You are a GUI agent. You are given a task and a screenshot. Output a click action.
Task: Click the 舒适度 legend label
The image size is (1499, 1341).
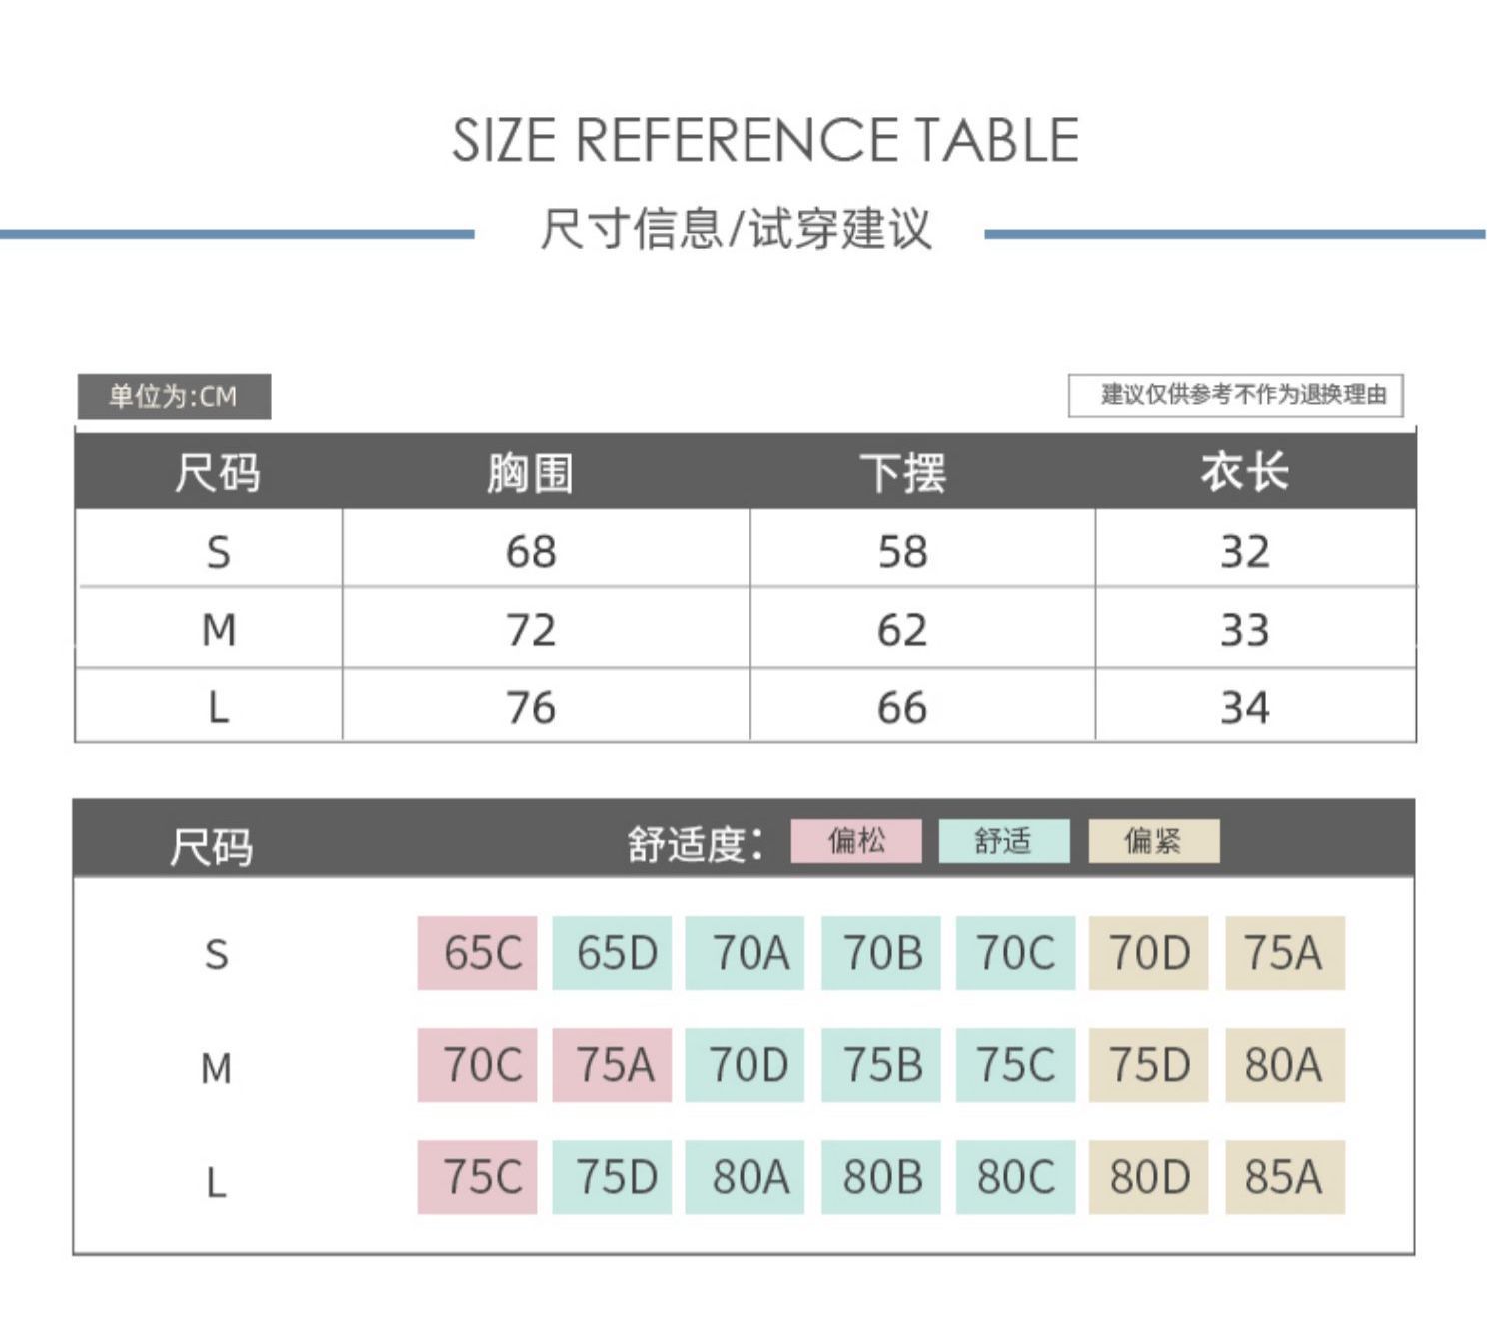click(x=696, y=844)
